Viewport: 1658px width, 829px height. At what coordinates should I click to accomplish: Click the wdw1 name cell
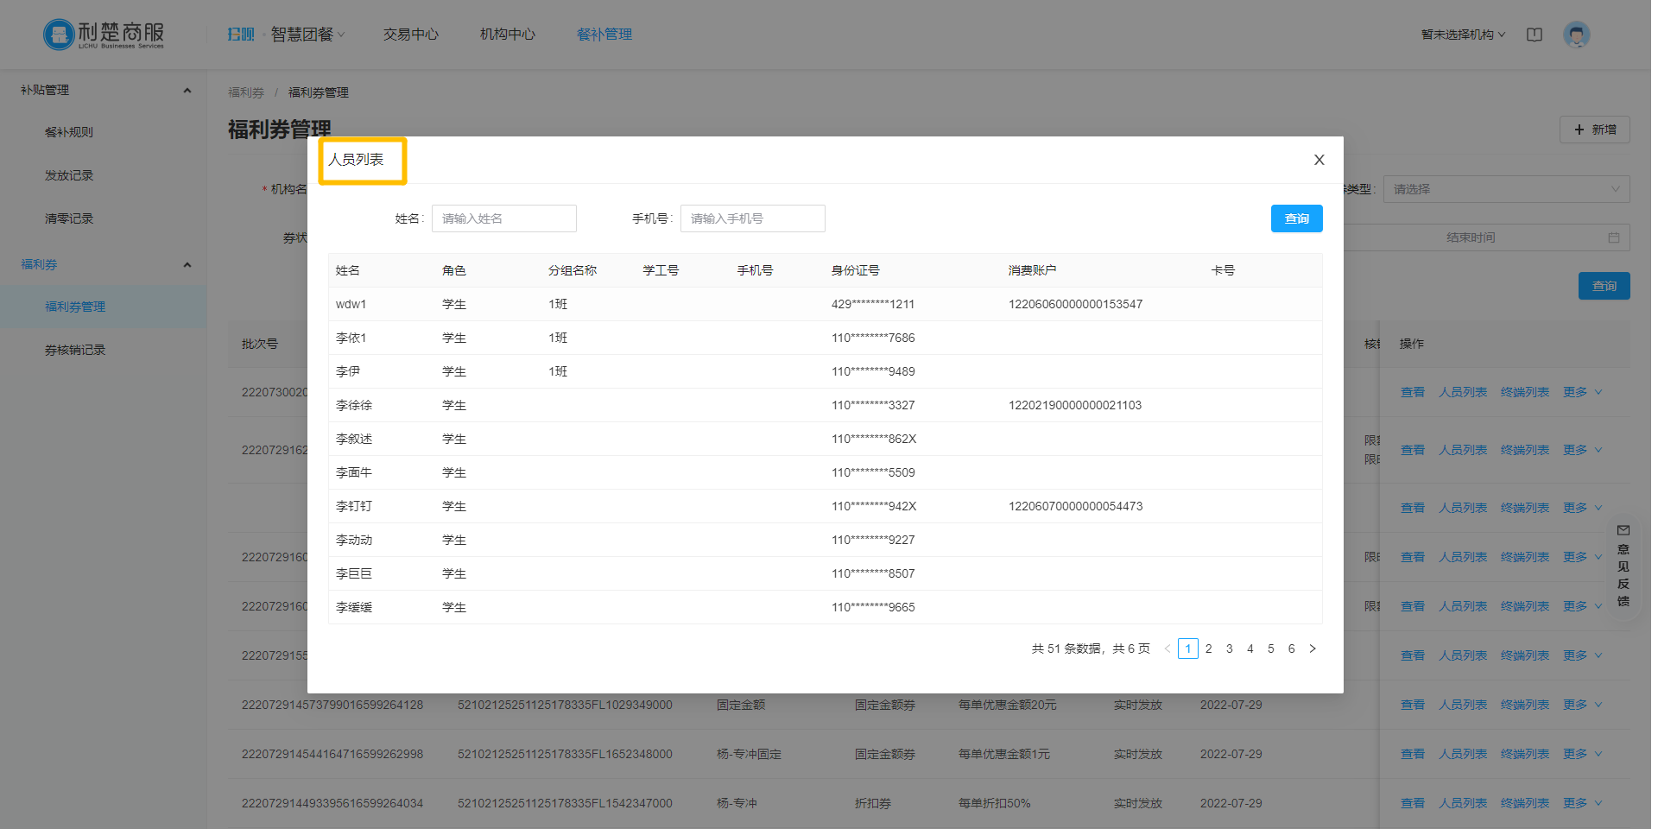click(351, 304)
